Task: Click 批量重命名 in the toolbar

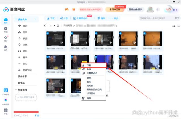Action: tap(80, 18)
